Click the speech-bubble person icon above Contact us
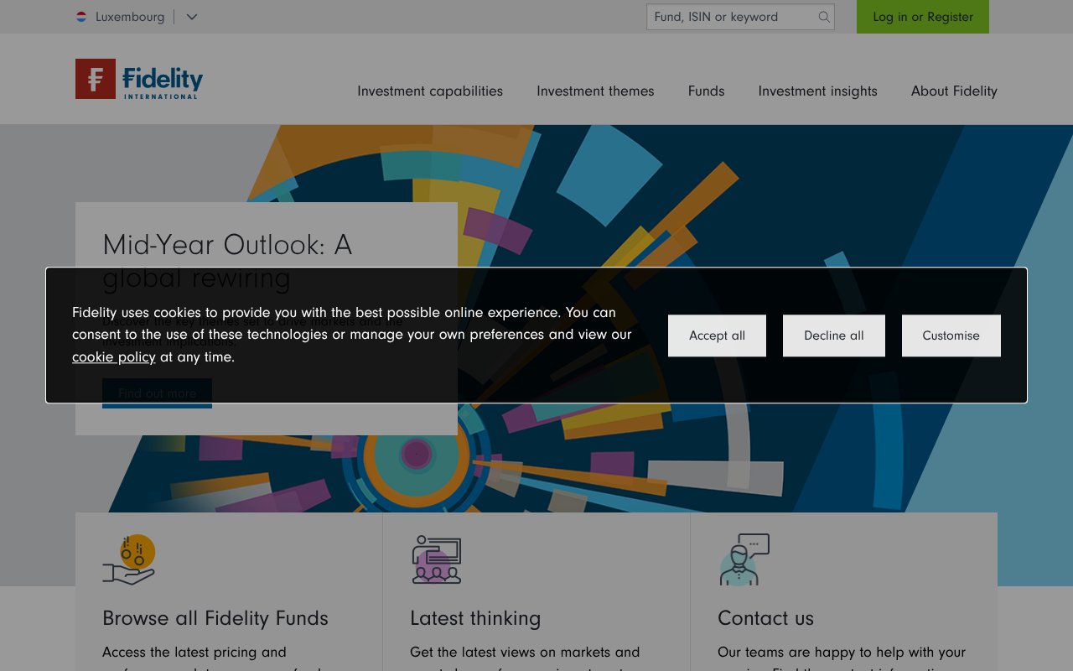This screenshot has height=671, width=1073. click(743, 559)
